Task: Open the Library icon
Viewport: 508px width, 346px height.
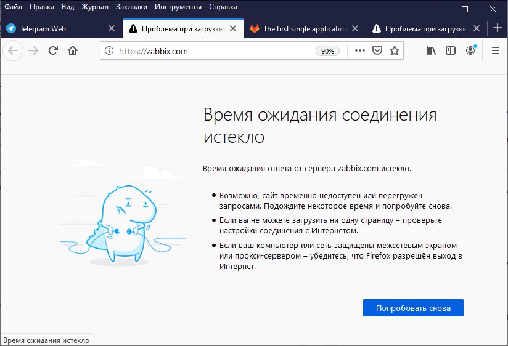Action: (431, 50)
